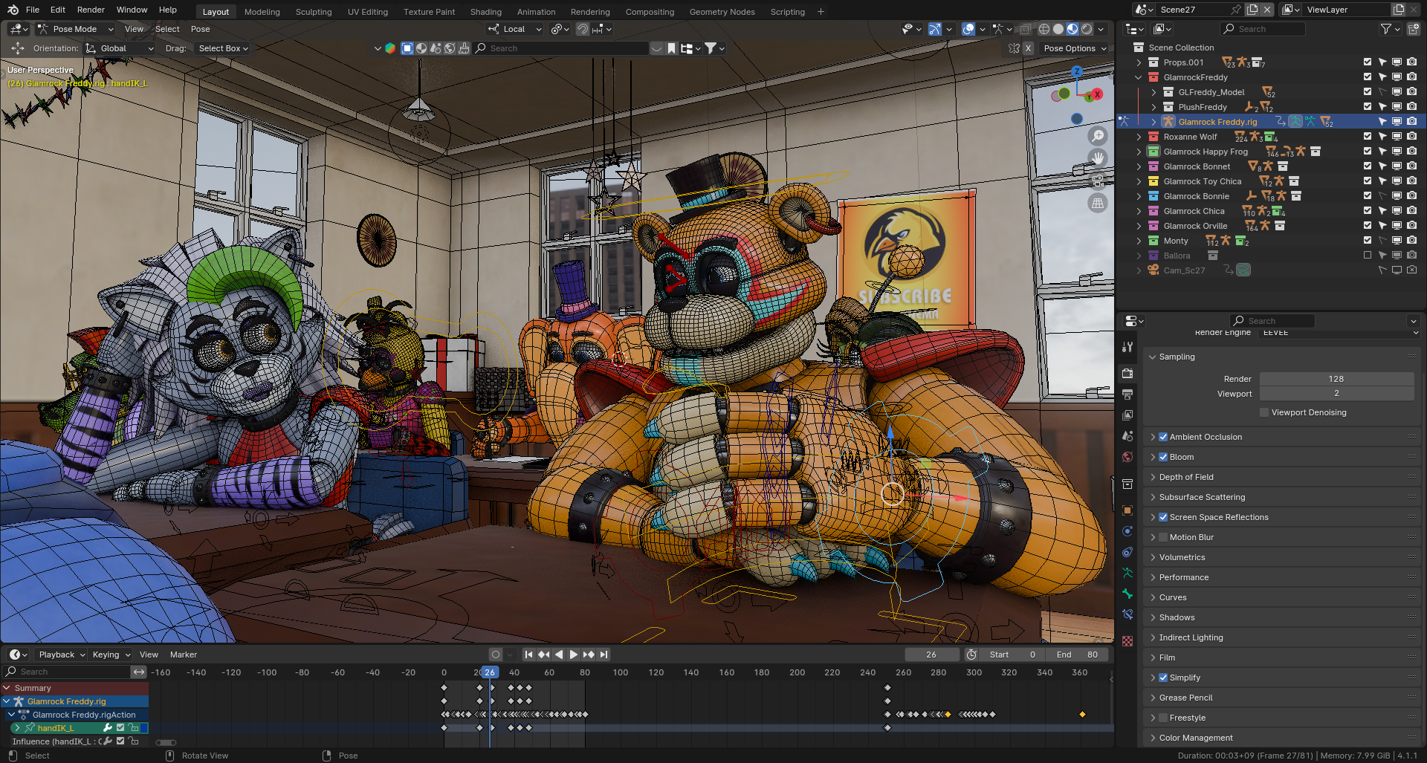Viewport: 1427px width, 763px height.
Task: Open the Bone Constraints properties tab
Action: pos(1127,614)
